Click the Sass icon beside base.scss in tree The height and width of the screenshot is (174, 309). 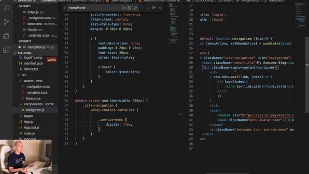point(23,98)
